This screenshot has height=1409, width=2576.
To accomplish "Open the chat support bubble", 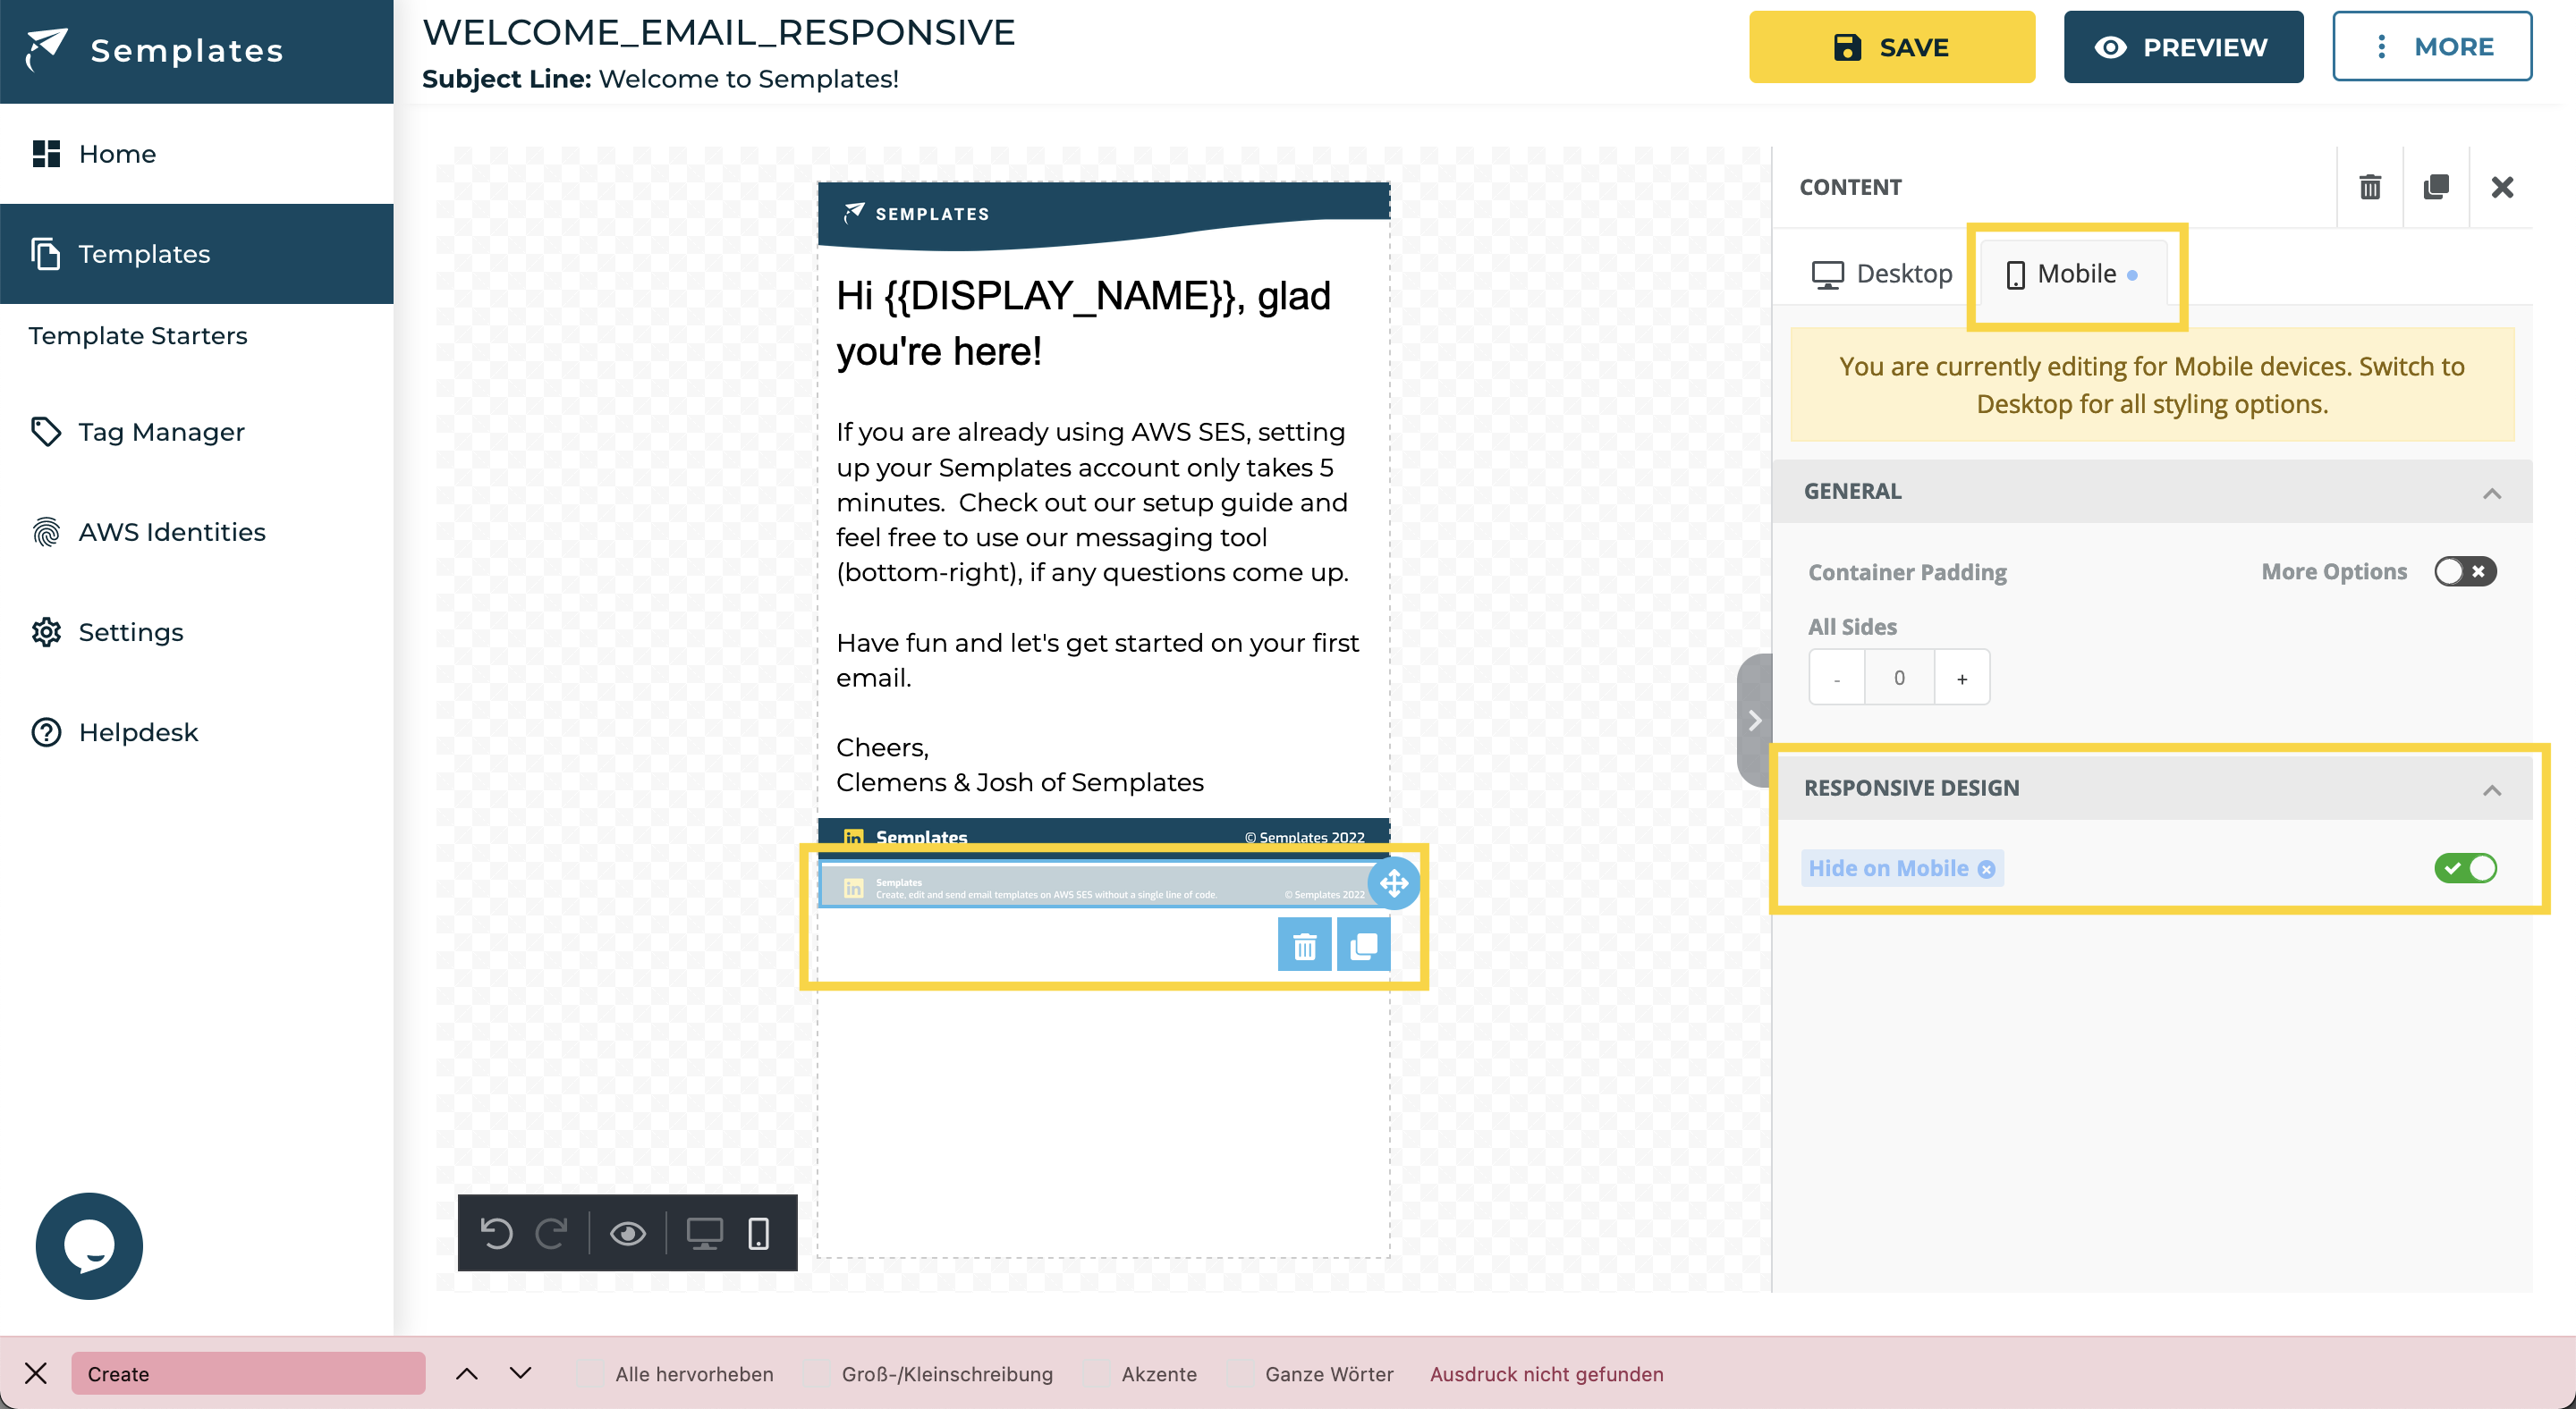I will pyautogui.click(x=89, y=1245).
